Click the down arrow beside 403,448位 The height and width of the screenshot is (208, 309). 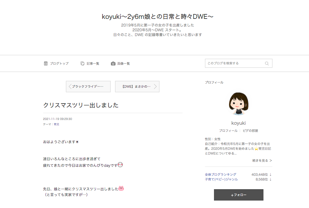point(271,175)
